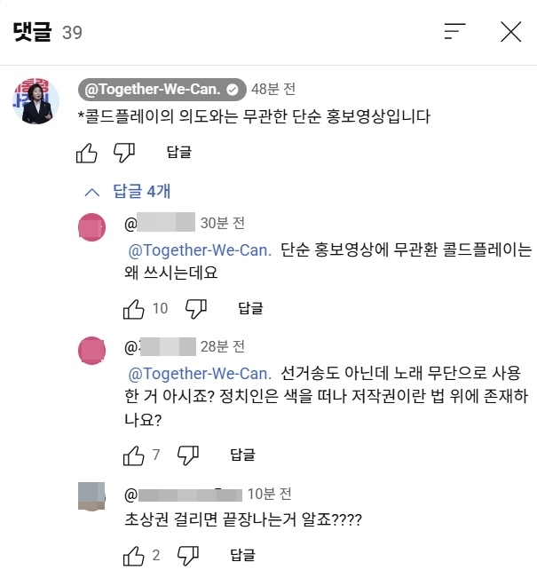Like the Together-We-Can pinned comment
The width and height of the screenshot is (537, 578).
(86, 153)
